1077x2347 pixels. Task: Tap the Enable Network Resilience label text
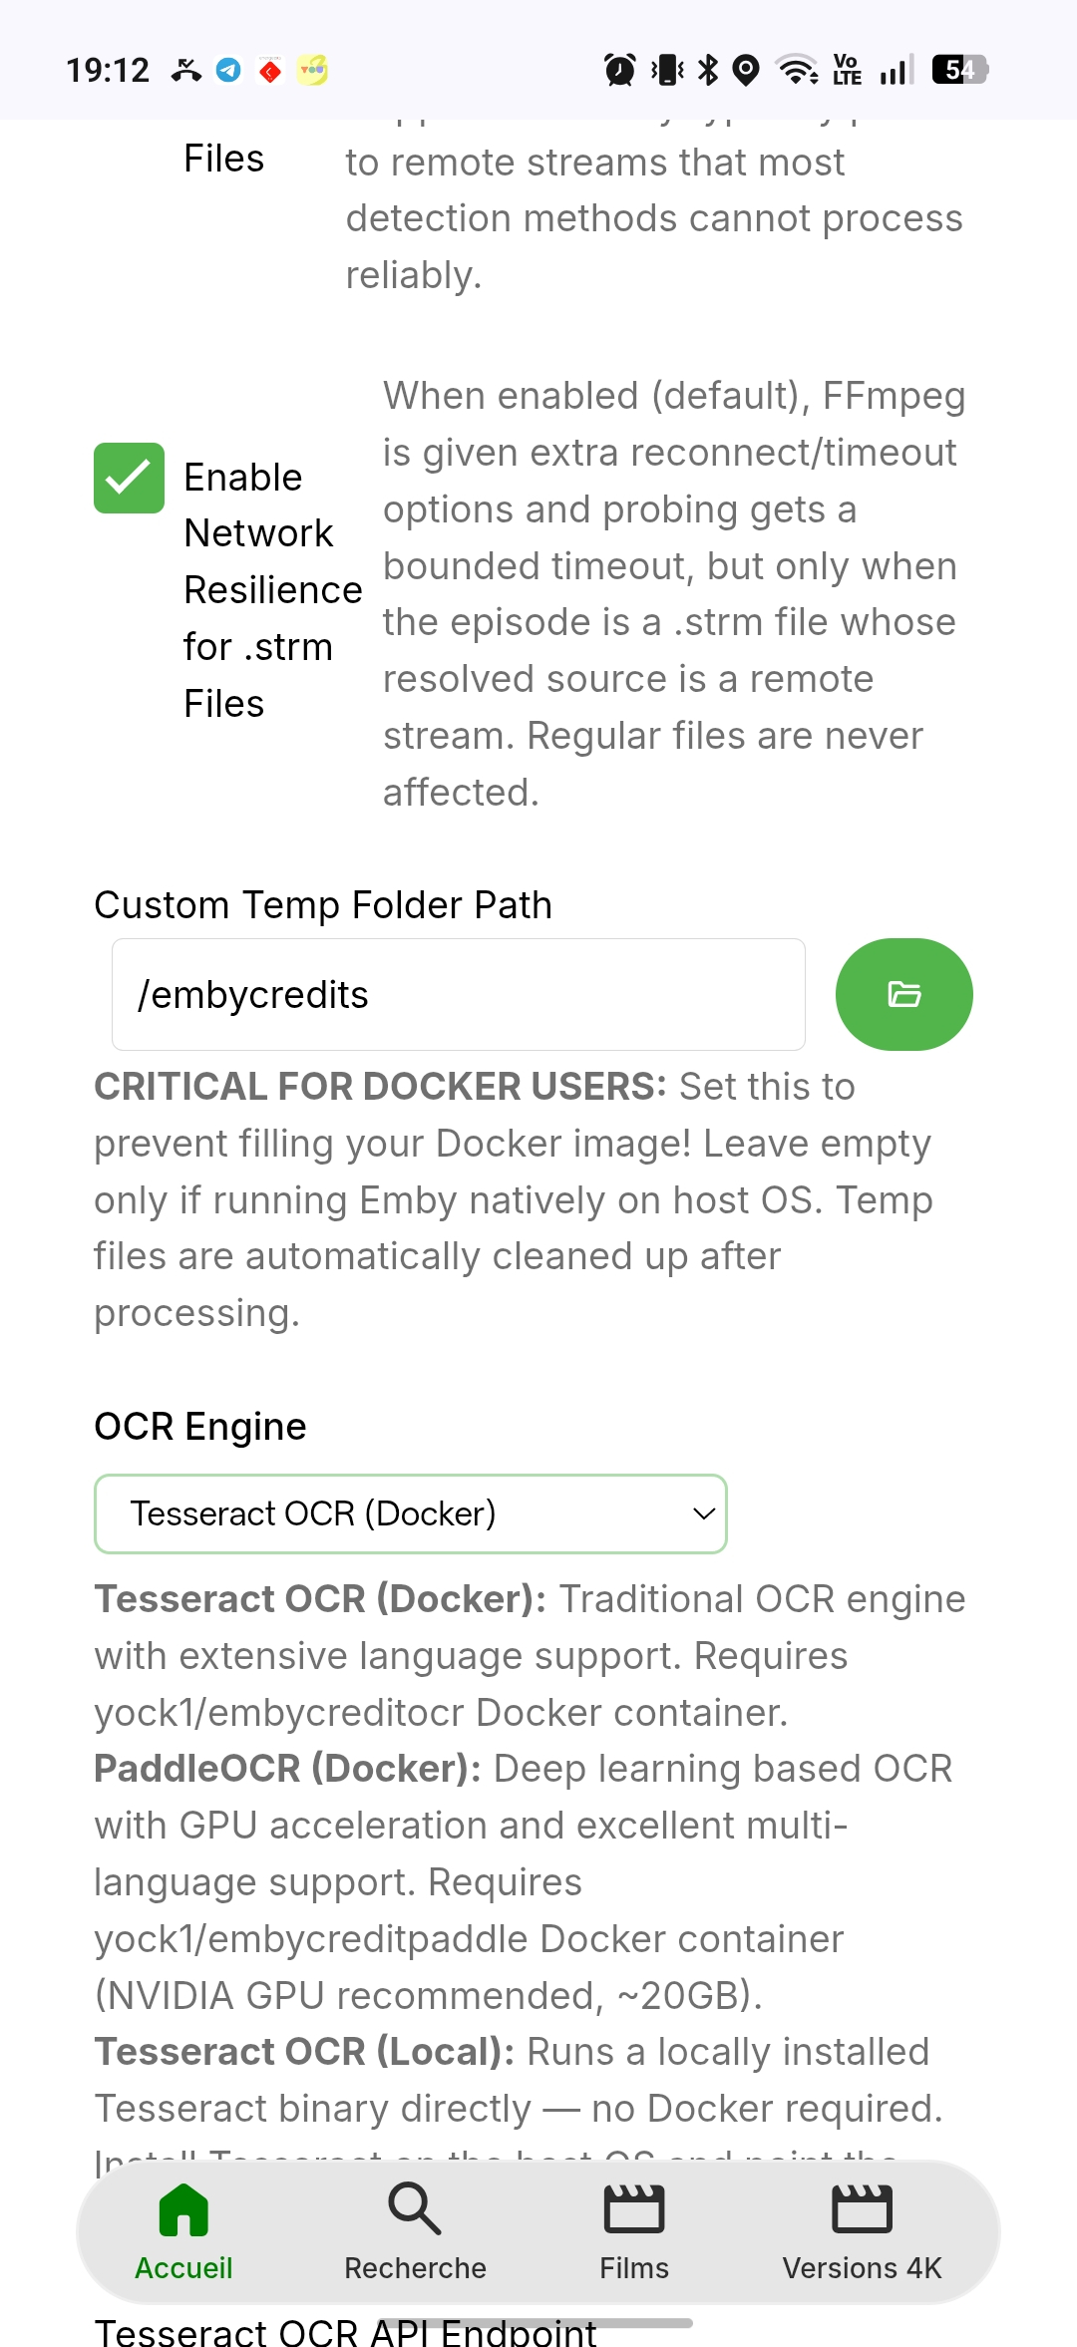[x=272, y=590]
